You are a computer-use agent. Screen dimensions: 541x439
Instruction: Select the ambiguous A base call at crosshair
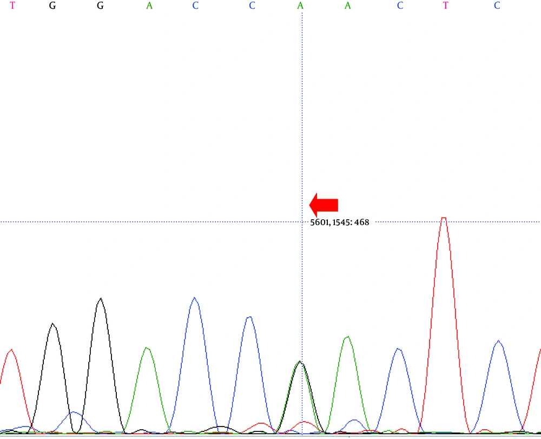click(301, 7)
